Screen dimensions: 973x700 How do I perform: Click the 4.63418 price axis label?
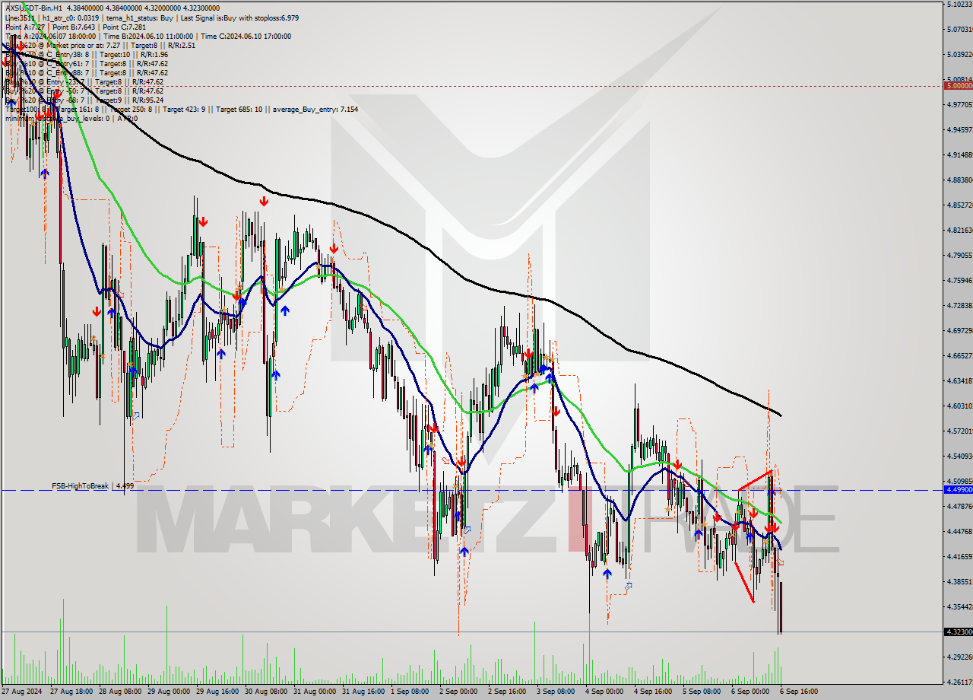coord(959,380)
